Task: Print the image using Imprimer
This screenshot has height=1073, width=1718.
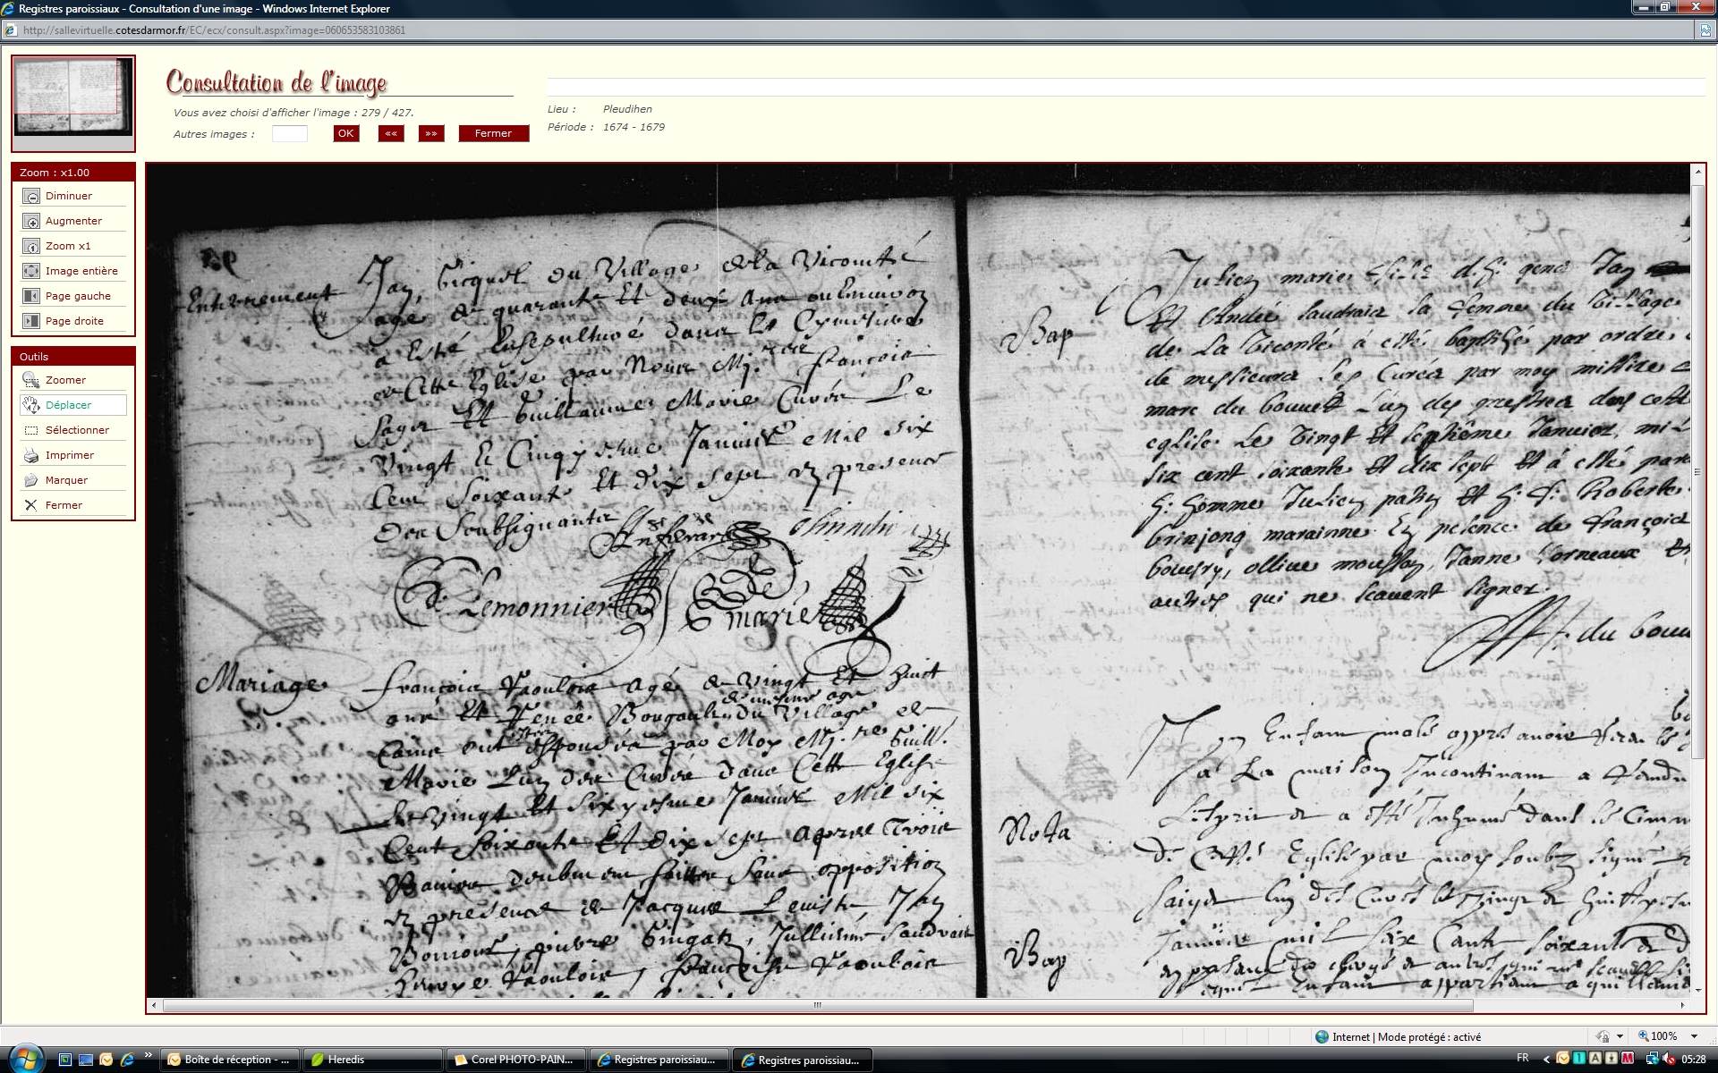Action: [x=31, y=455]
